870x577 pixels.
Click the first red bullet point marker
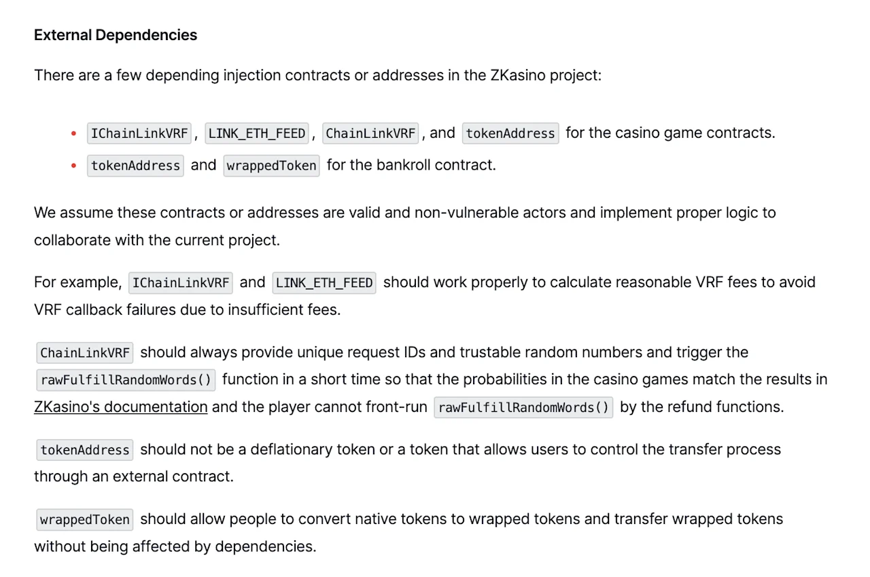point(73,133)
